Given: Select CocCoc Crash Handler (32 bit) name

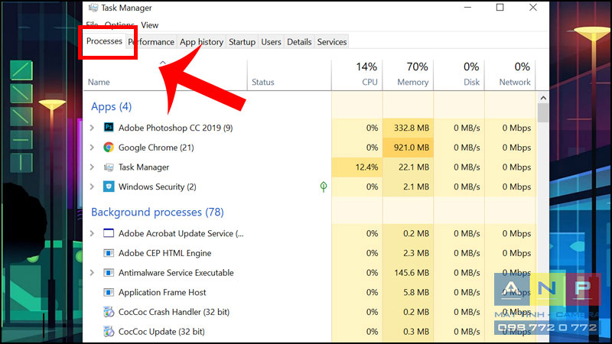Looking at the screenshot, I should (174, 312).
